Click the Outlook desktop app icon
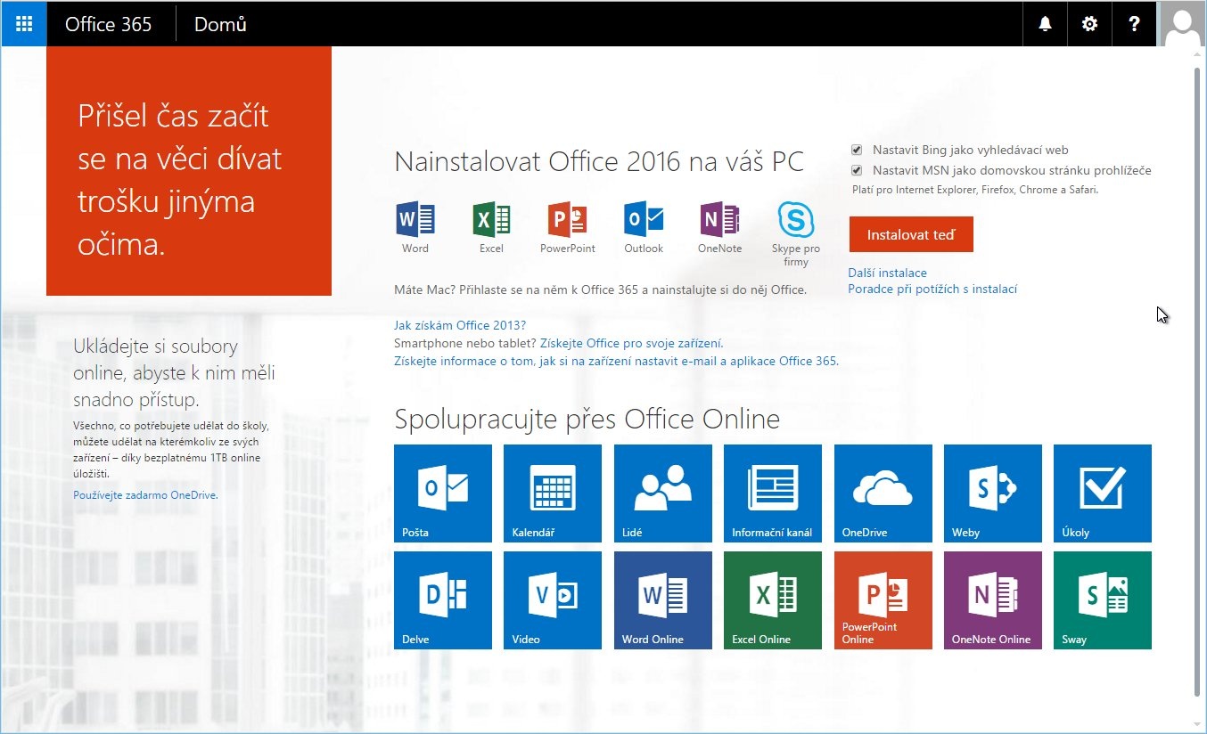The width and height of the screenshot is (1207, 734). 644,219
